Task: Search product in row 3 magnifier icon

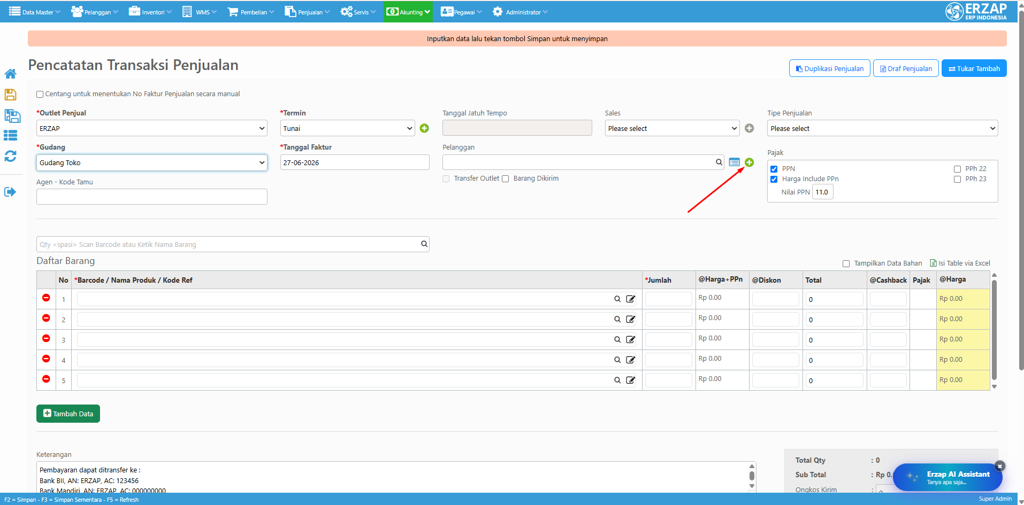Action: pos(617,339)
